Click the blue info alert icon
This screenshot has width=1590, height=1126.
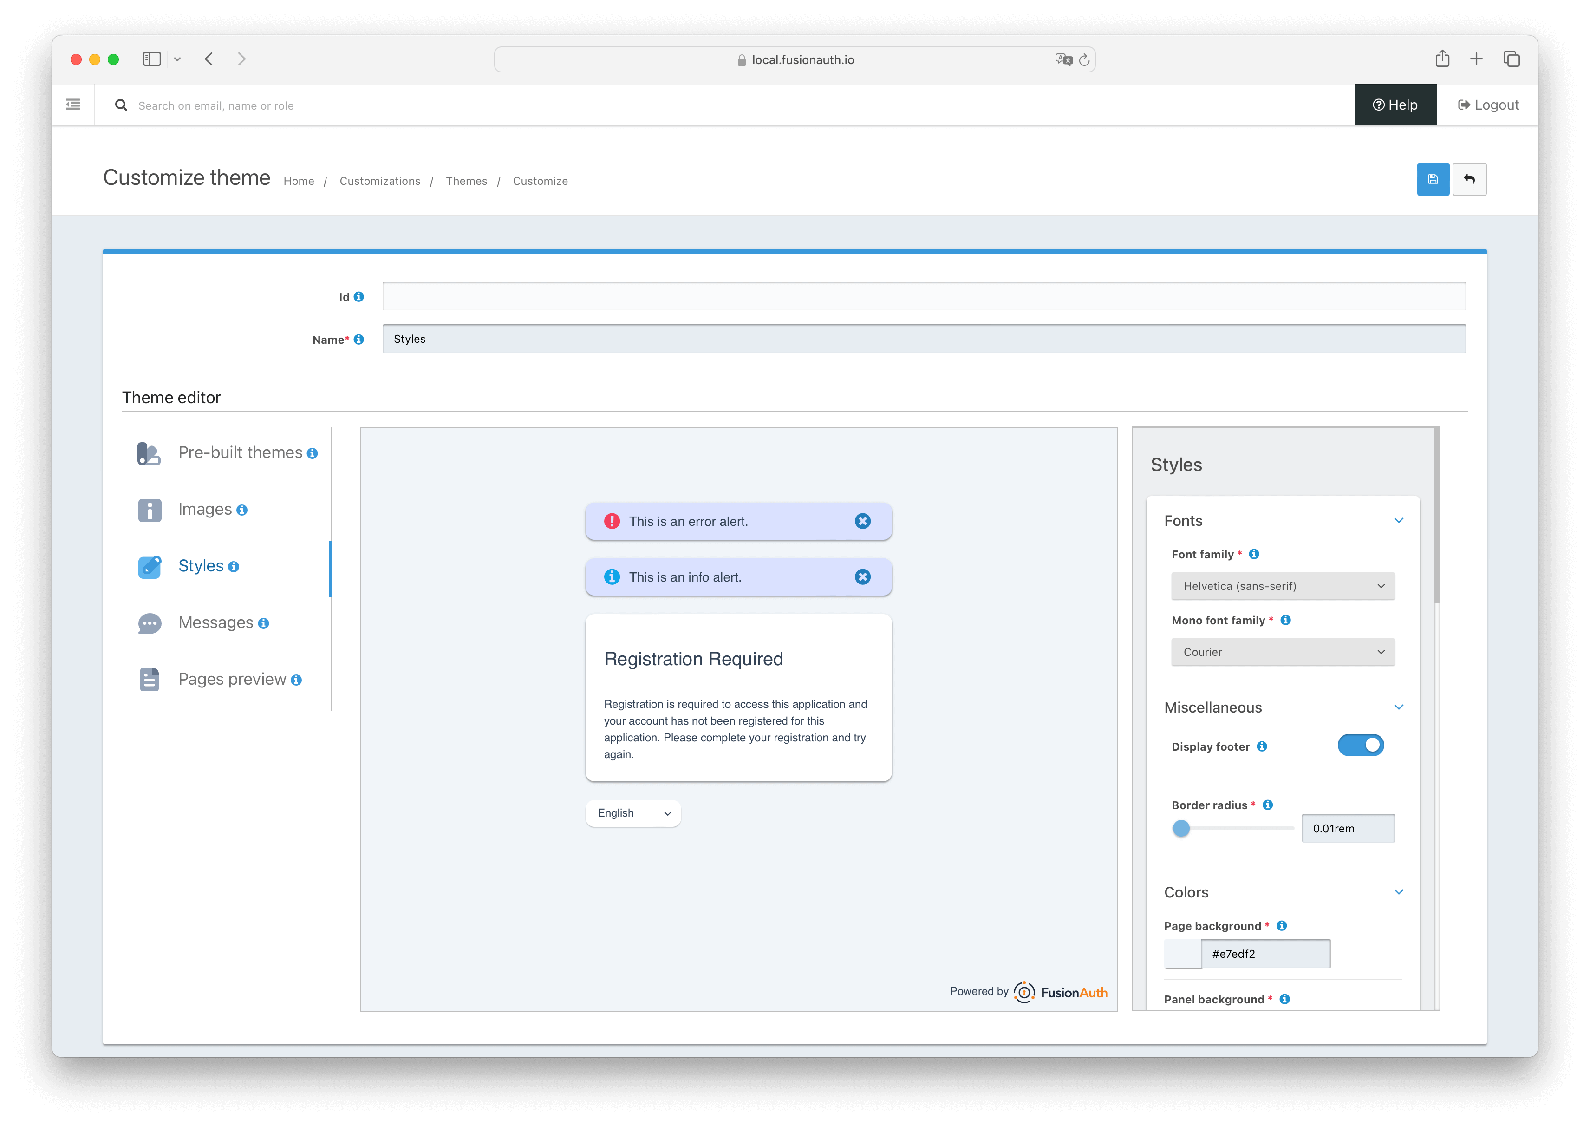click(x=611, y=577)
